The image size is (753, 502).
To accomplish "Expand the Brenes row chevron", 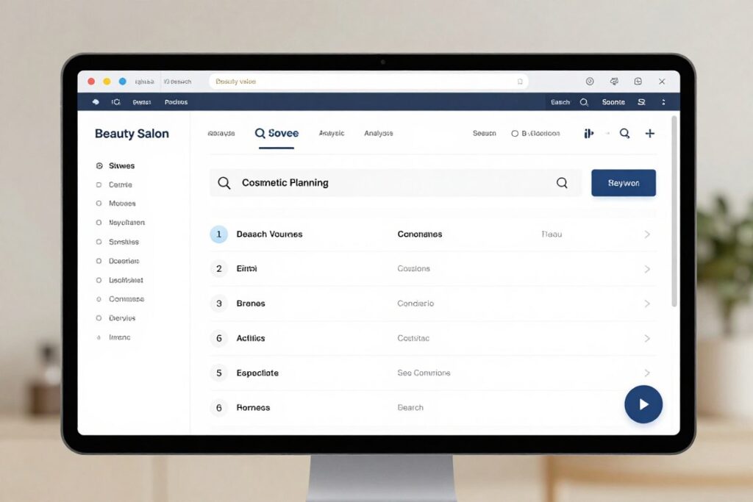I will coord(647,304).
